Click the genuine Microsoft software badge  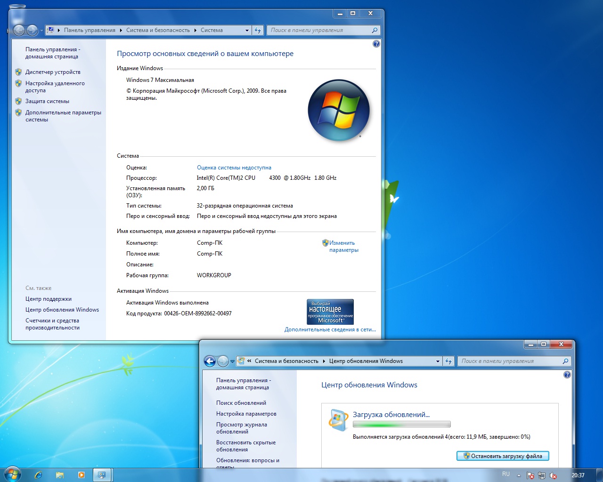point(330,312)
